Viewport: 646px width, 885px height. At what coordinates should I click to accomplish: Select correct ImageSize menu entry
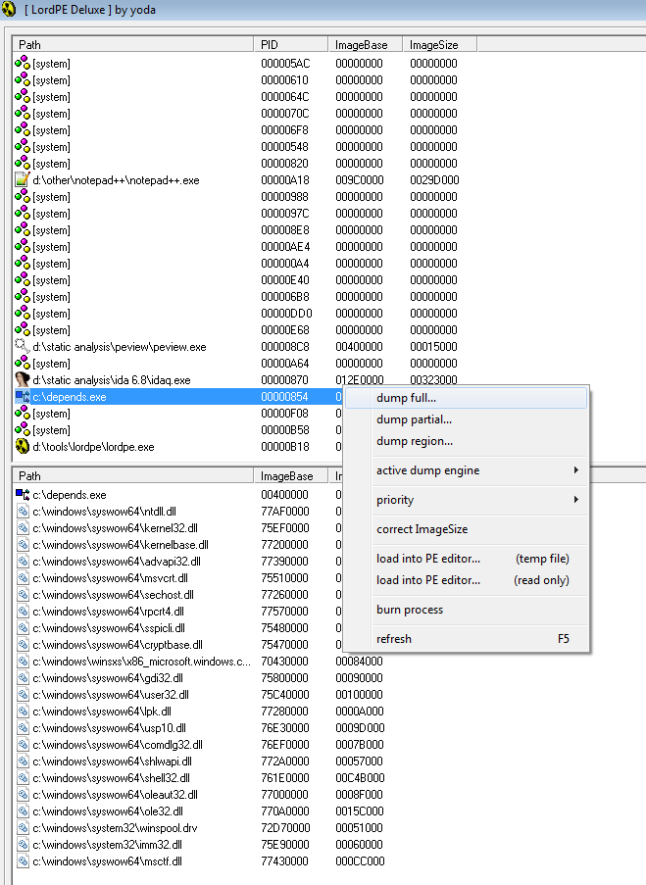tap(466, 529)
